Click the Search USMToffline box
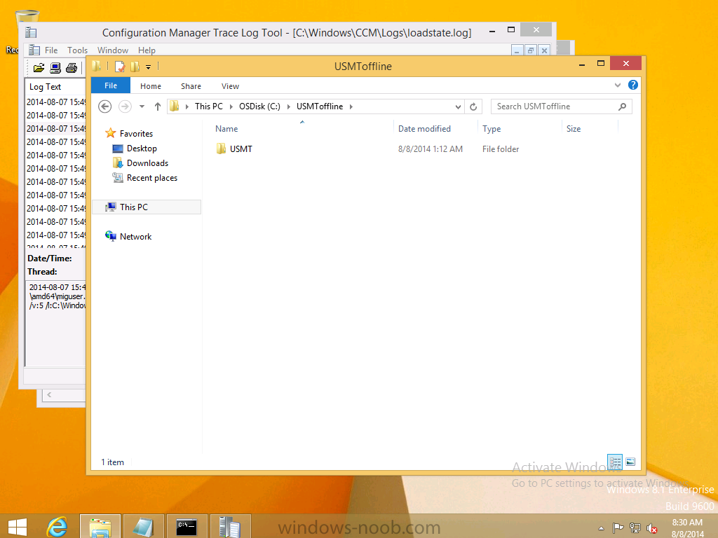 pyautogui.click(x=562, y=106)
